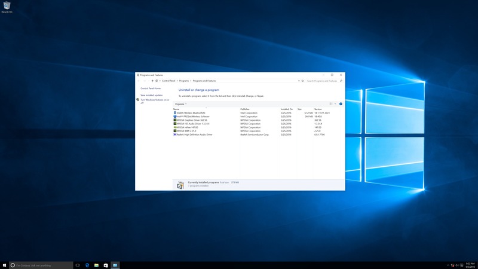Viewport: 478px width, 269px height.
Task: Open the Organize dropdown menu
Action: click(x=180, y=104)
